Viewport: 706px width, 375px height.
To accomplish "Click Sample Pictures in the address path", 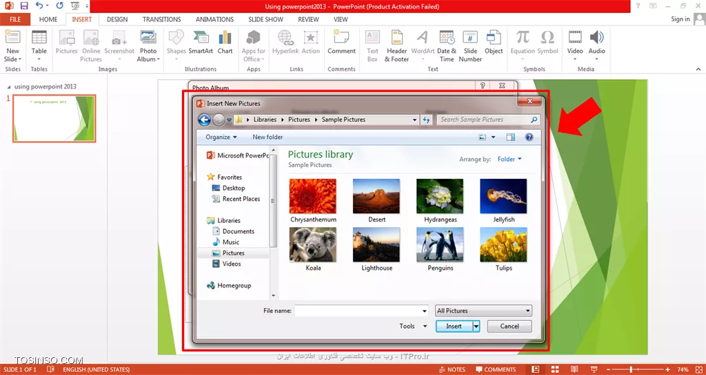I will click(343, 120).
